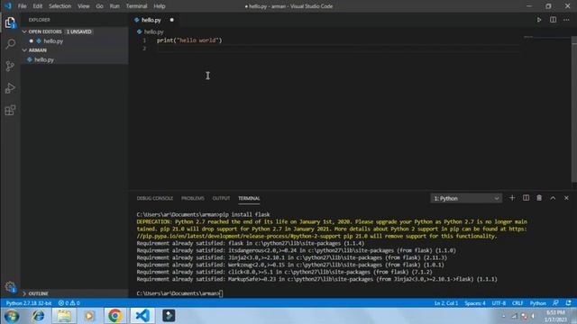Click the errors and warnings status indicator

point(69,303)
